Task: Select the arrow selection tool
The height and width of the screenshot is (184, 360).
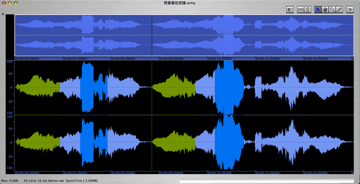Action: 318,10
